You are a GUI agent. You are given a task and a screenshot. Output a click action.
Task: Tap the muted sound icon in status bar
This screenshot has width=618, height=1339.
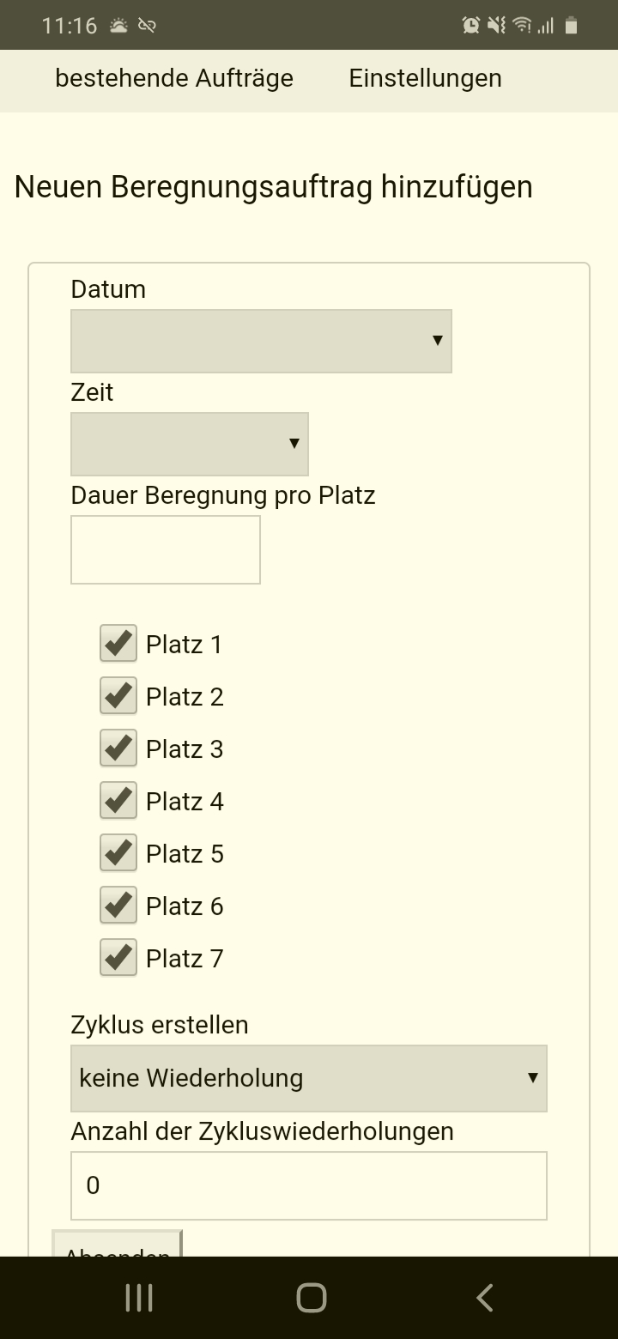click(496, 26)
